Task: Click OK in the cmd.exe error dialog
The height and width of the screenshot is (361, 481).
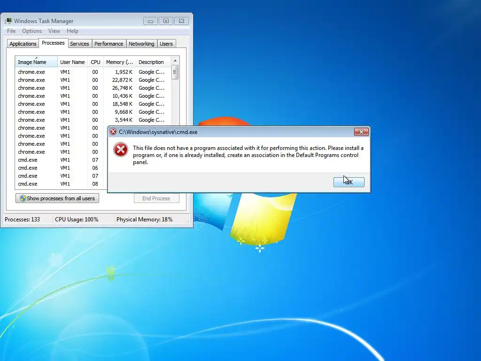Action: (349, 182)
